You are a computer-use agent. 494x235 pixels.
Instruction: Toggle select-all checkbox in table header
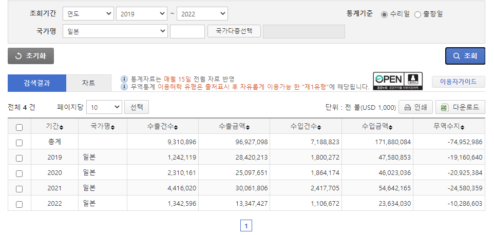[x=19, y=127]
